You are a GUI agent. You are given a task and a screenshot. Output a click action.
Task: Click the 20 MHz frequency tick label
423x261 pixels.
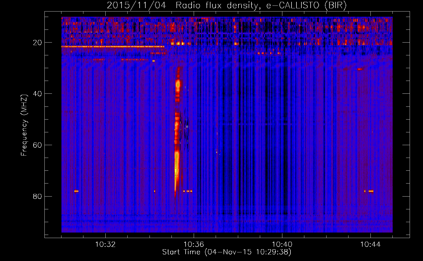coord(37,43)
